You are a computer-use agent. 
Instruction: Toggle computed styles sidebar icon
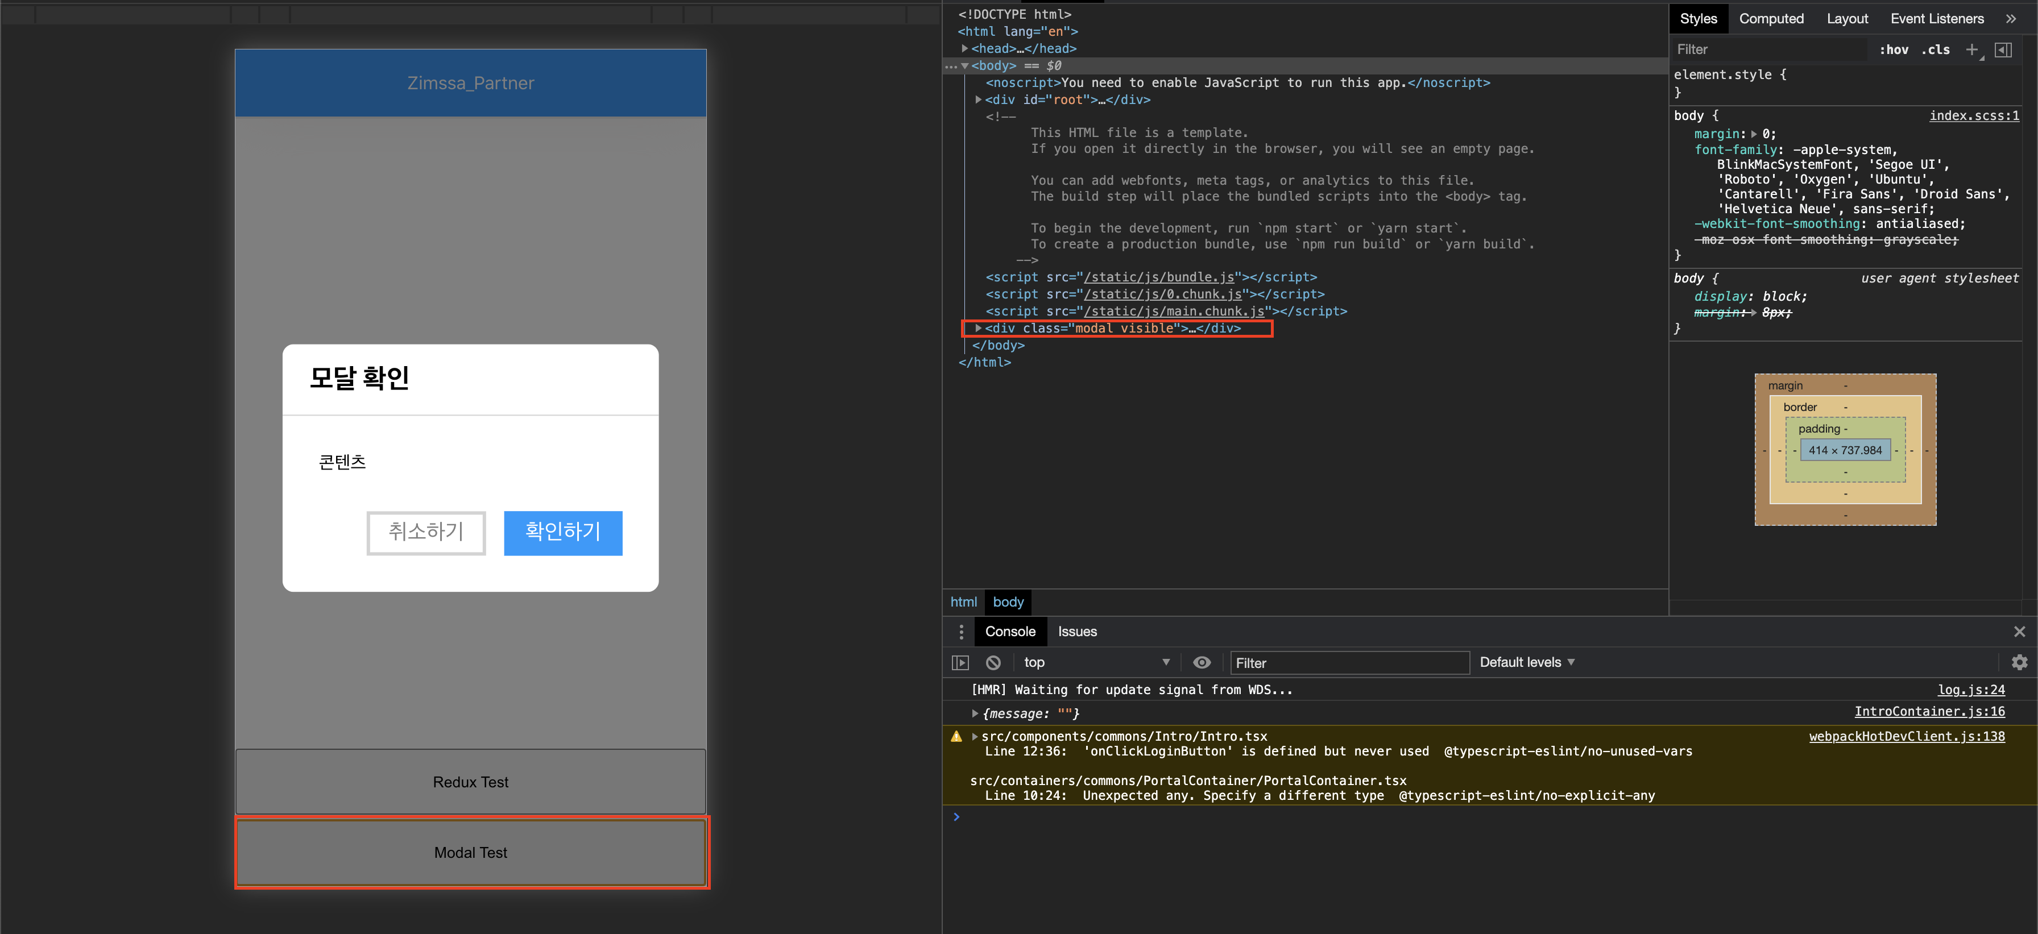(x=2003, y=50)
